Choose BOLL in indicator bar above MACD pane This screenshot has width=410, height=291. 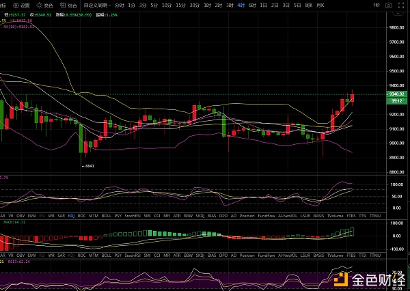click(107, 216)
